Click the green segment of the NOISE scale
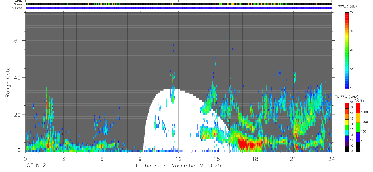373x172 pixels. pyautogui.click(x=358, y=127)
